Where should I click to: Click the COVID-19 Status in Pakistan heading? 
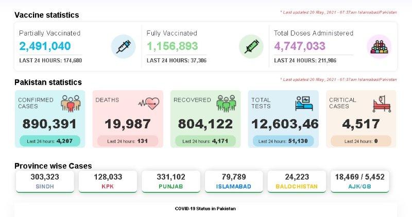click(x=205, y=209)
